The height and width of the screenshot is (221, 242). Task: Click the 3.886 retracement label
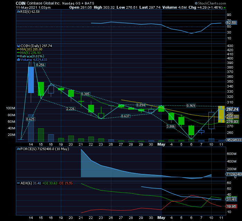(171, 127)
